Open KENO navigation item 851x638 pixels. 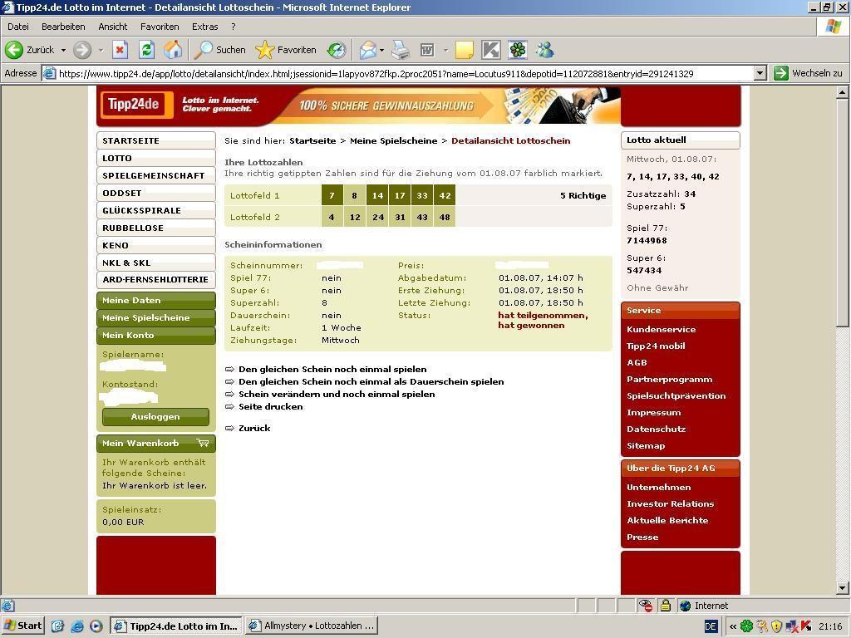click(155, 245)
